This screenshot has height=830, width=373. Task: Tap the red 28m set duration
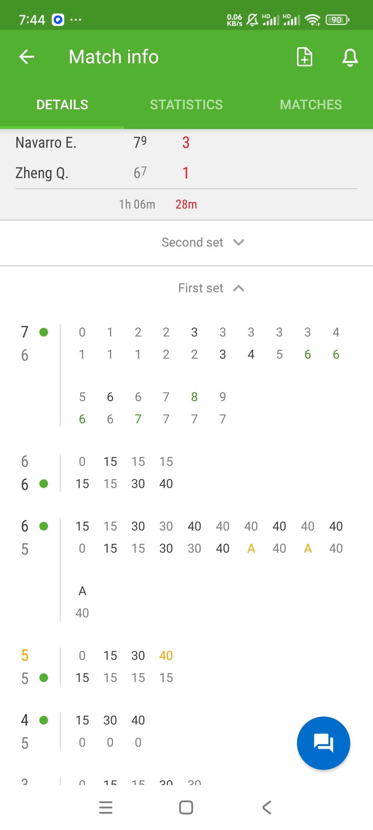(186, 204)
